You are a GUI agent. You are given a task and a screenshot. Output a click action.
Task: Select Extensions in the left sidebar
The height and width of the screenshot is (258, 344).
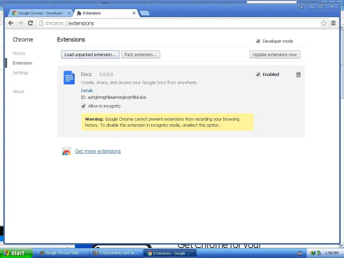pyautogui.click(x=23, y=63)
